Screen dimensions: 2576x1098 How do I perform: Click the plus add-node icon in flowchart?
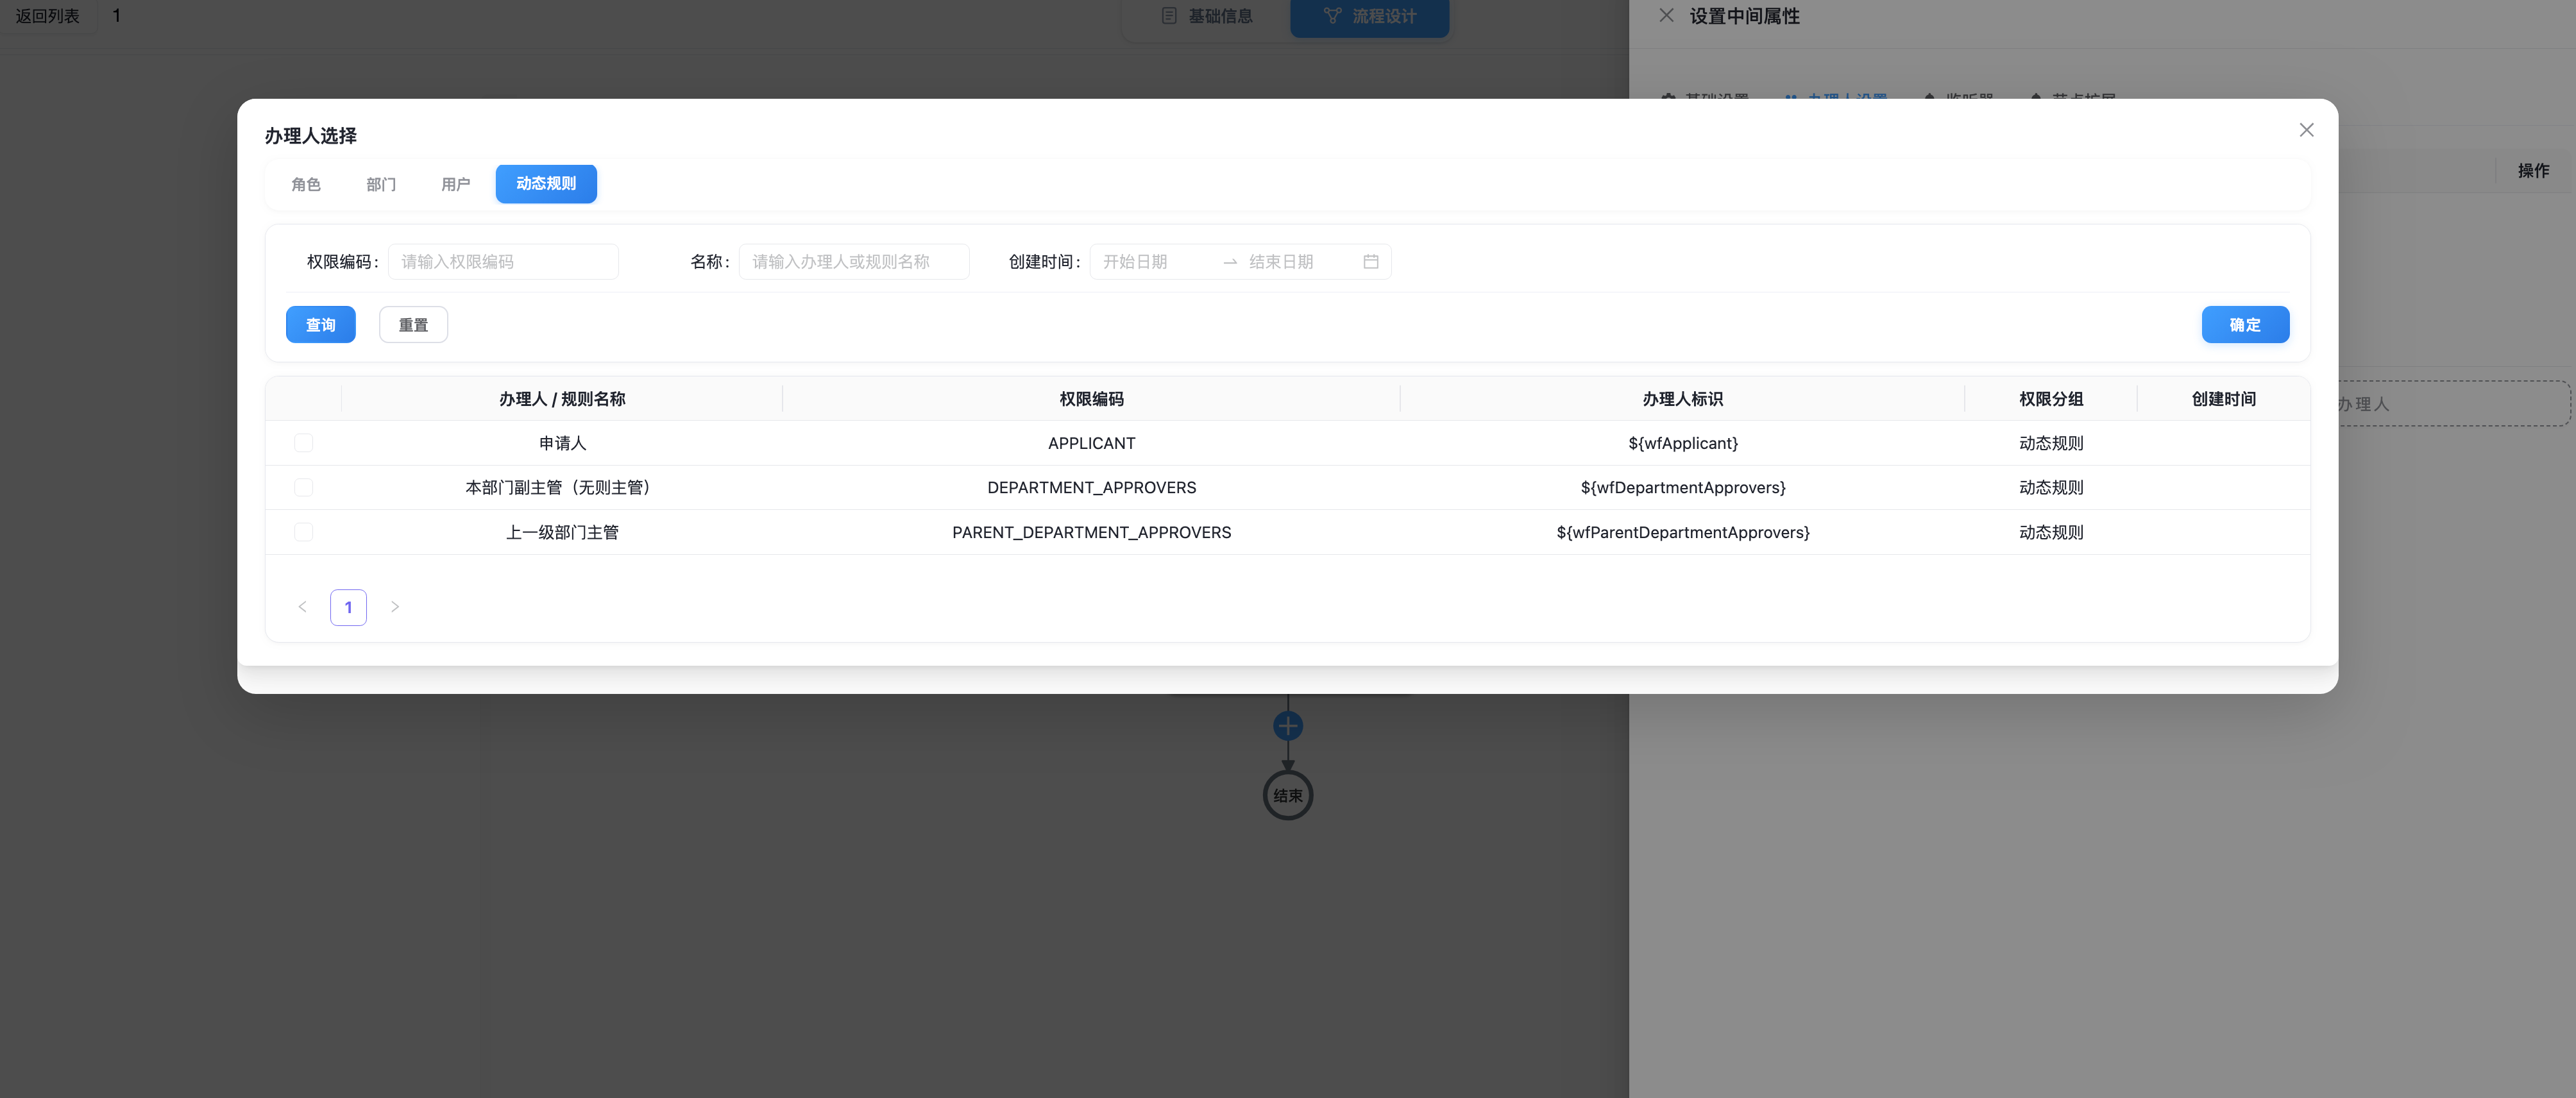[1288, 726]
